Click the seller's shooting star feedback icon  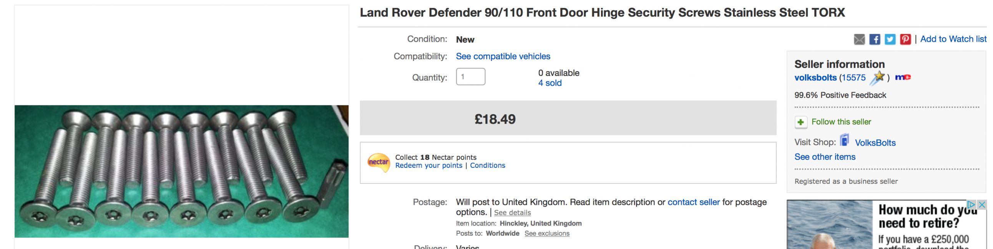pos(877,78)
